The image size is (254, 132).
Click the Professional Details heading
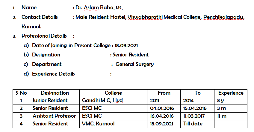(x=44, y=36)
